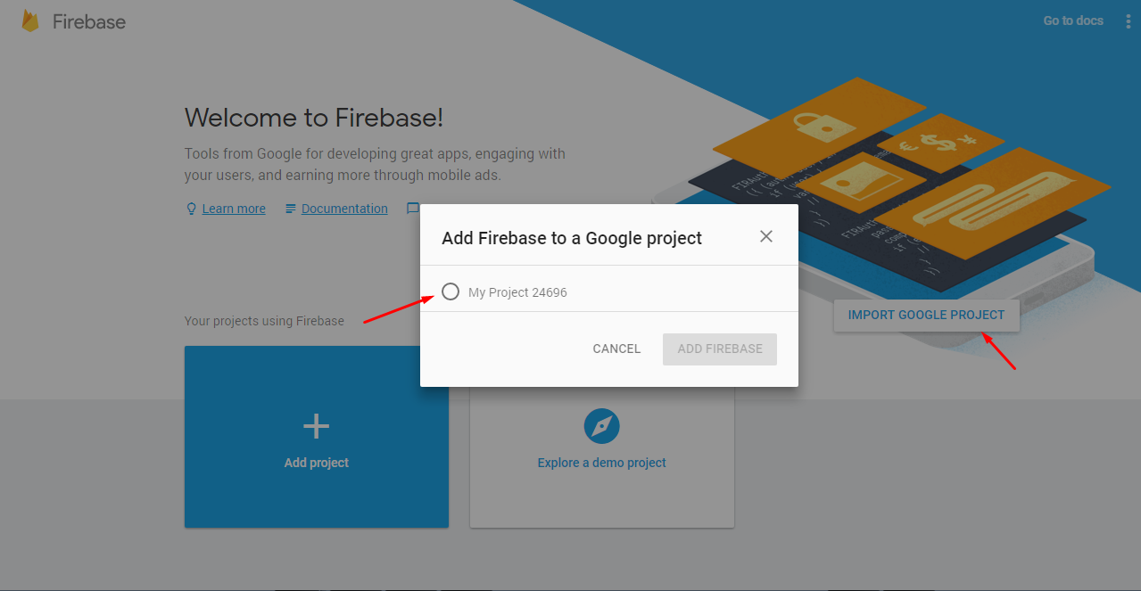Image resolution: width=1141 pixels, height=591 pixels.
Task: Click the ADD FIREBASE button
Action: [720, 349]
